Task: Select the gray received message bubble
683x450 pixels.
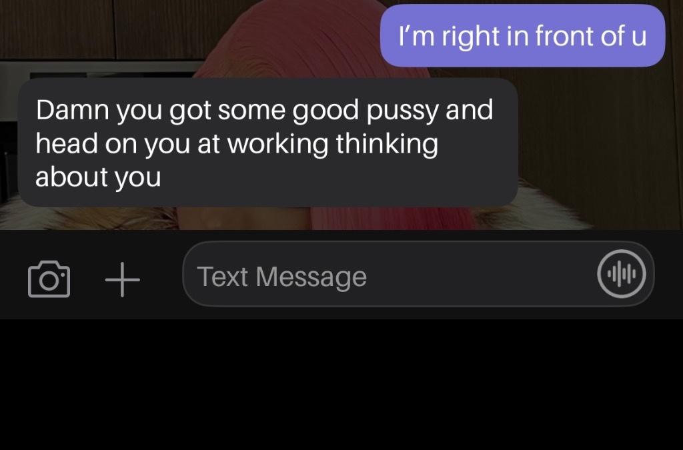Action: tap(267, 143)
